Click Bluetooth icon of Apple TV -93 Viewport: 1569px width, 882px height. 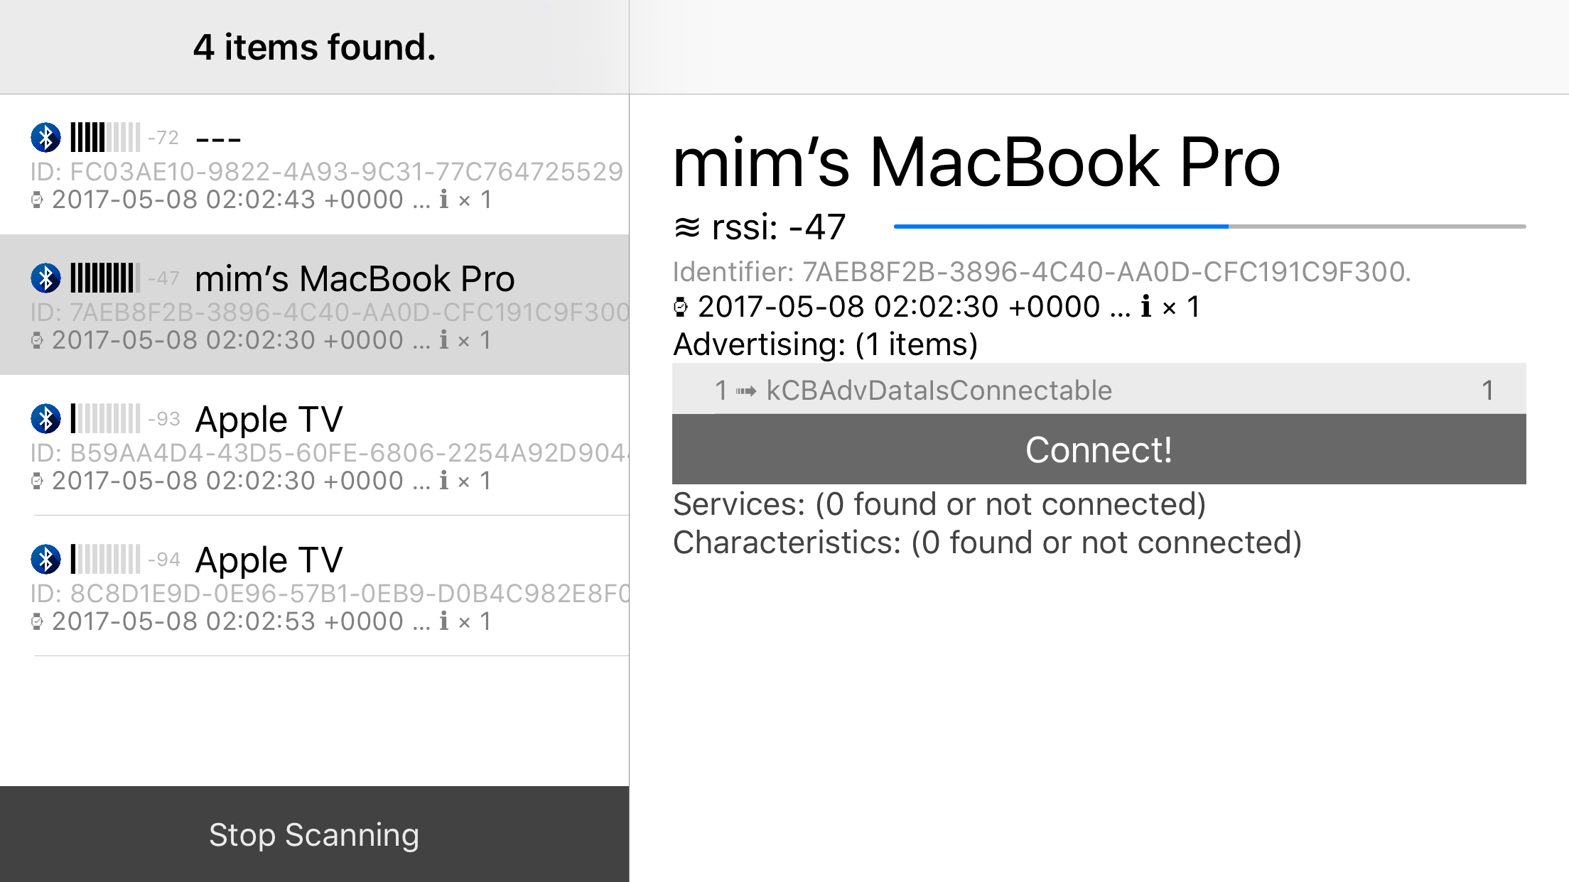click(x=45, y=419)
